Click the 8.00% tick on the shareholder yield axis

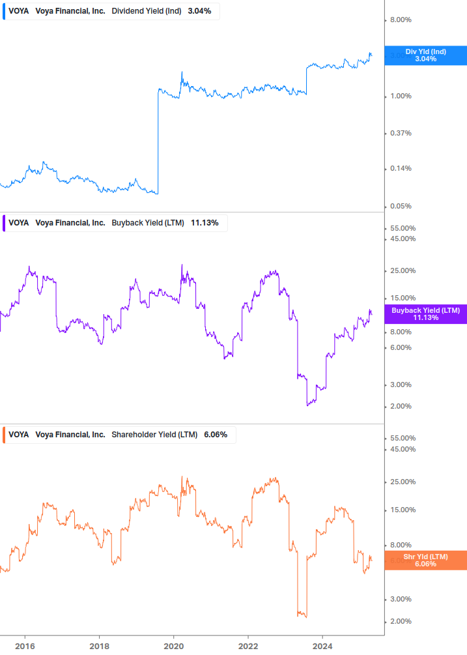pos(401,545)
